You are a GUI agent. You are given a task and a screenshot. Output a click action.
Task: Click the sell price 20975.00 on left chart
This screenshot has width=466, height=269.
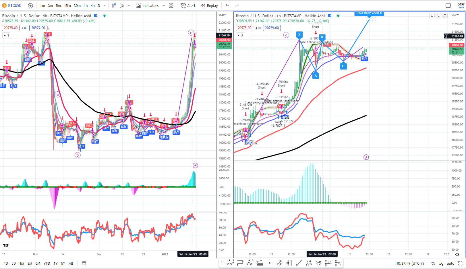click(x=11, y=28)
